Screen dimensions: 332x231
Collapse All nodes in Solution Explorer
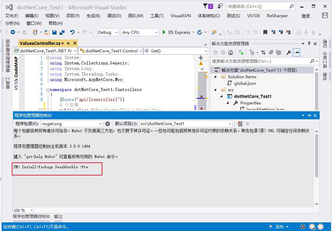pos(271,52)
